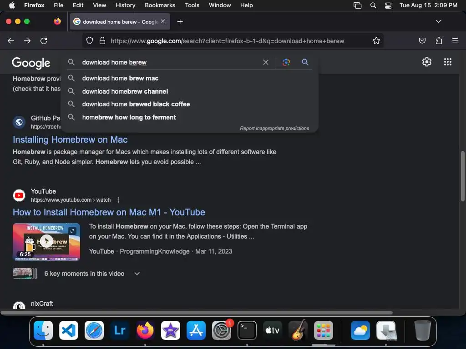Expand 6 key moments in this video
Viewport: 466px width, 349px height.
137,274
